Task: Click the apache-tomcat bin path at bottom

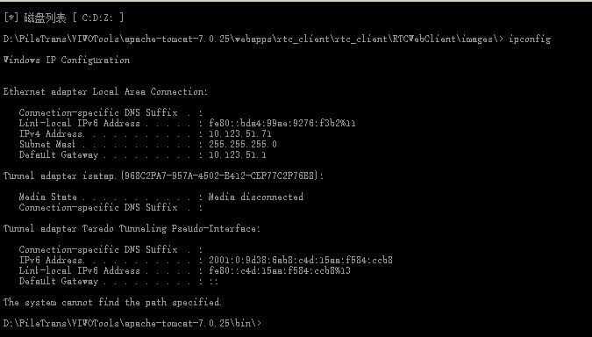Action: pyautogui.click(x=132, y=324)
